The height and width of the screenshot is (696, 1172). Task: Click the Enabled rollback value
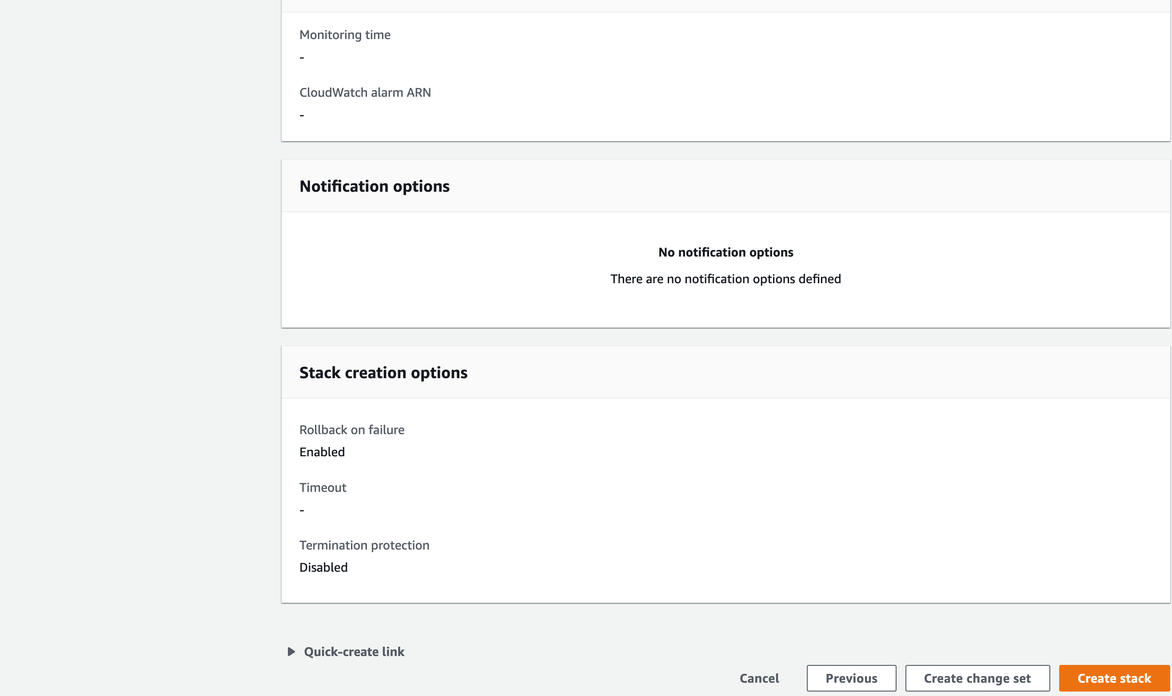(322, 452)
